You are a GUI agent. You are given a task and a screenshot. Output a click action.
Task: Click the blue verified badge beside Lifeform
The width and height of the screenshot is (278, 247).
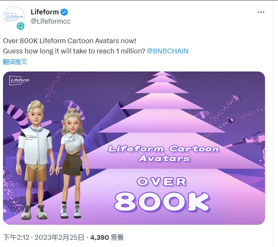coord(64,12)
